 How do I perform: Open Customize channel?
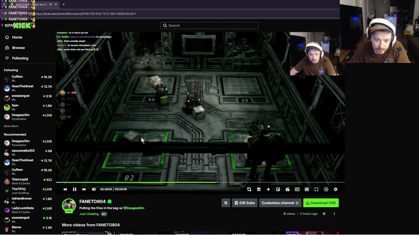(x=280, y=203)
